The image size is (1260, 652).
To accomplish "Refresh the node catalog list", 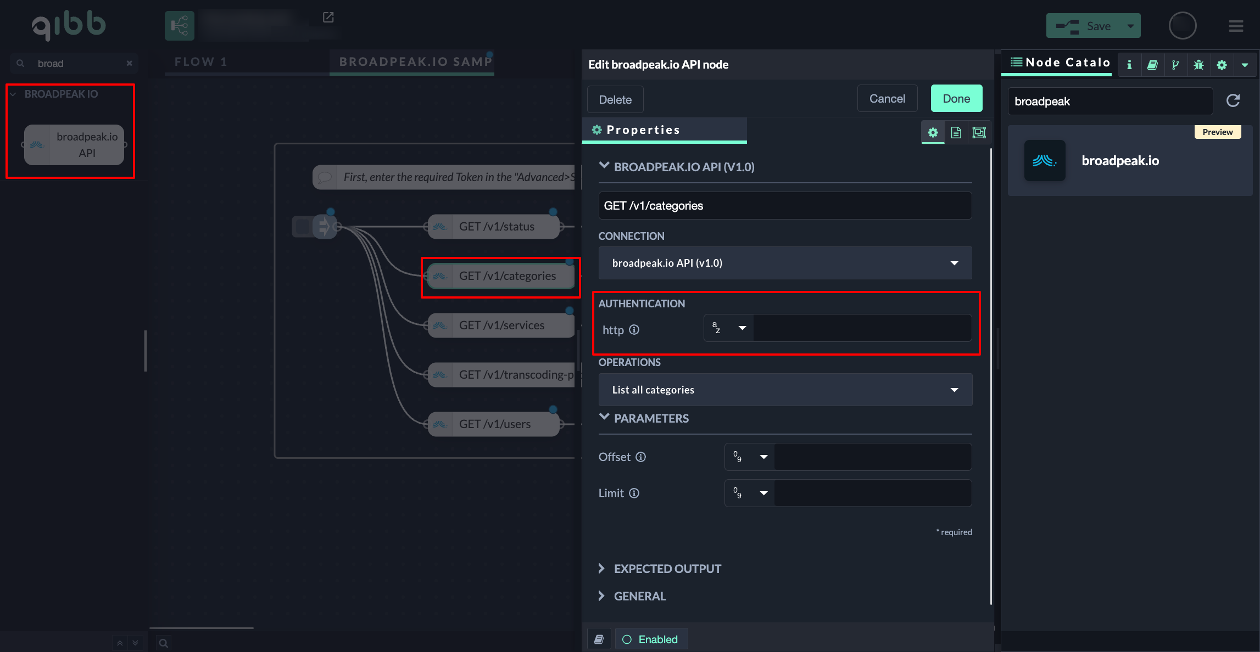I will tap(1233, 100).
